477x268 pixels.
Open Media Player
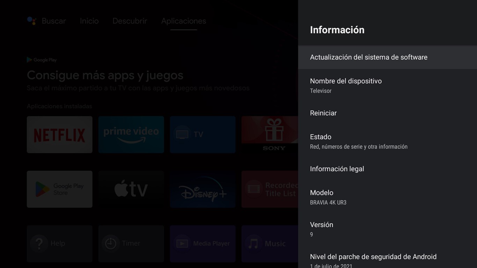[x=203, y=244]
